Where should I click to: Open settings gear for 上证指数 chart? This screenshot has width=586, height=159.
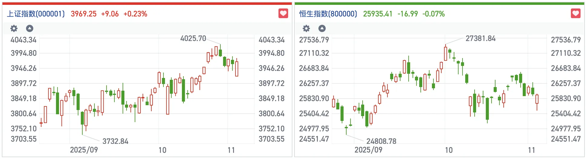(14, 28)
